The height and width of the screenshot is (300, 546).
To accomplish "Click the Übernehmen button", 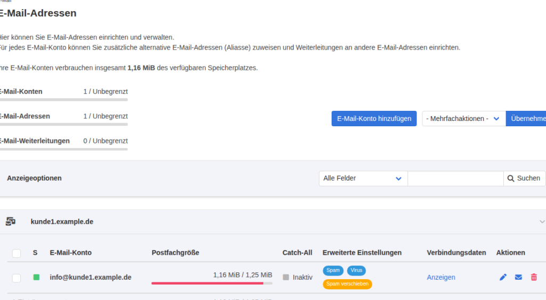I will coord(526,119).
